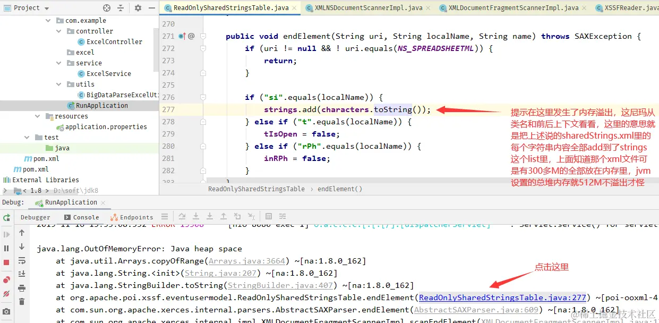
Task: Stop the debug session with red square
Action: point(6,262)
